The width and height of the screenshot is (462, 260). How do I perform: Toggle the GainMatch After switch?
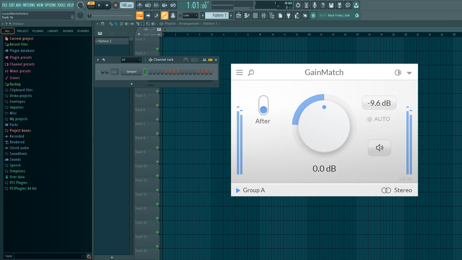click(263, 105)
